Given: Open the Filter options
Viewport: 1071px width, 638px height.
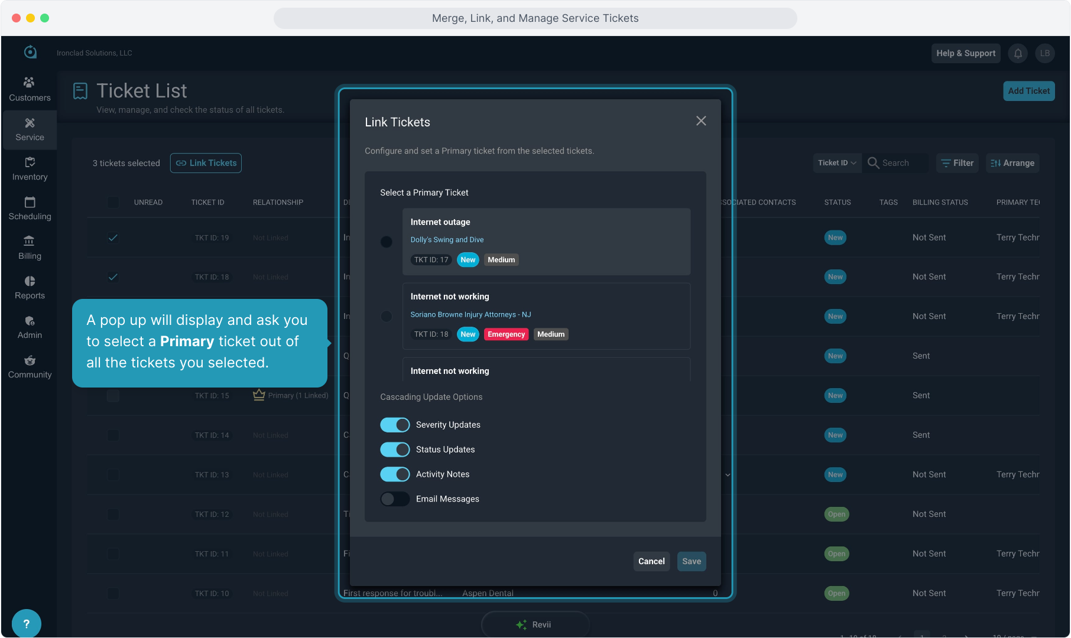Looking at the screenshot, I should 957,163.
